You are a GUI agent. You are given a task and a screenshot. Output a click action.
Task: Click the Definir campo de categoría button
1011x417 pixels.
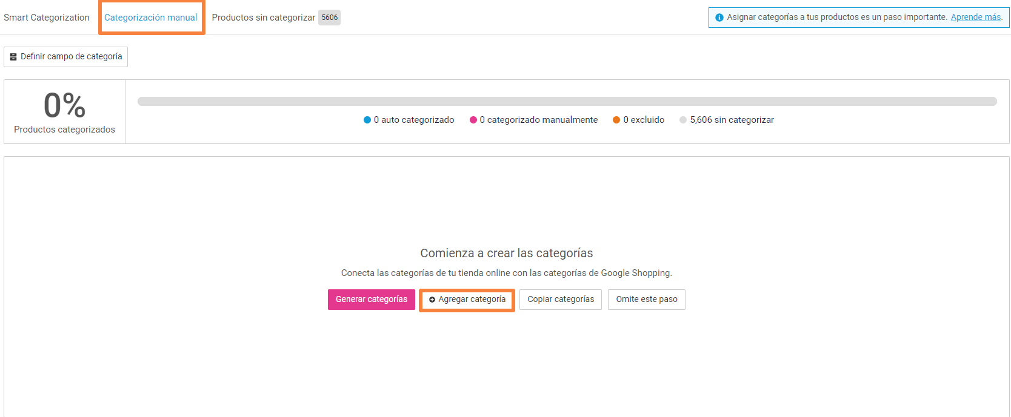[65, 56]
